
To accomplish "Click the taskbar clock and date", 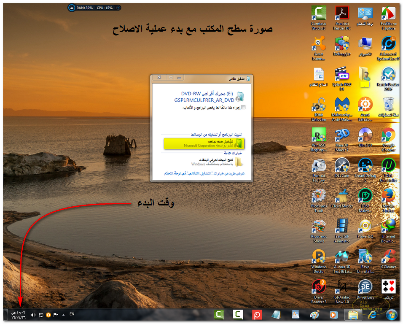I will 19,315.
